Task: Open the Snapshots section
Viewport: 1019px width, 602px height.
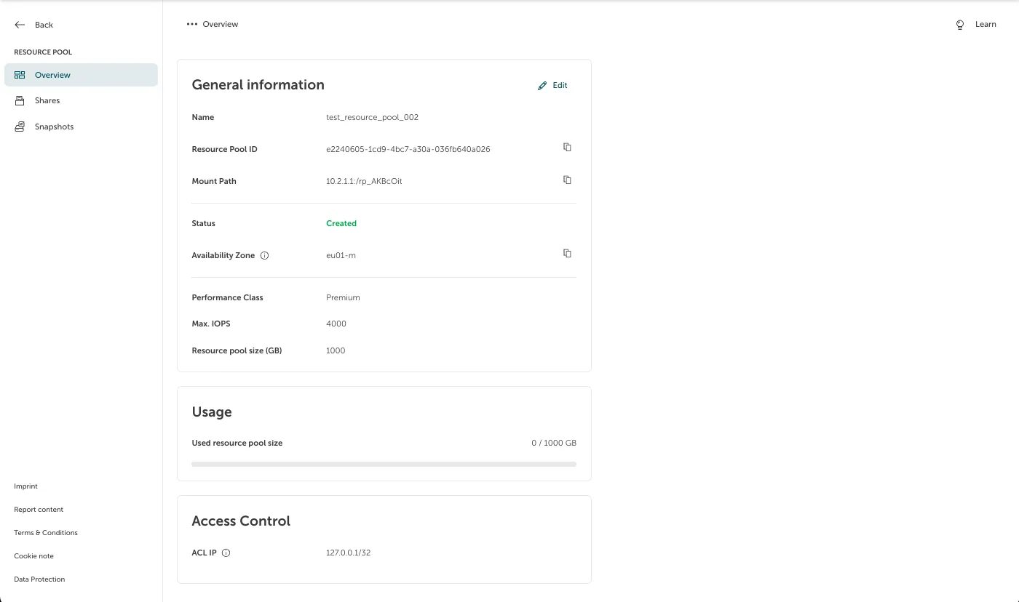Action: (x=54, y=127)
